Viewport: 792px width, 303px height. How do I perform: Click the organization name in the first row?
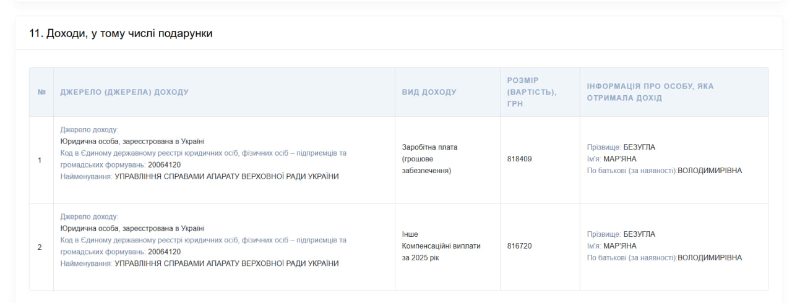(226, 177)
